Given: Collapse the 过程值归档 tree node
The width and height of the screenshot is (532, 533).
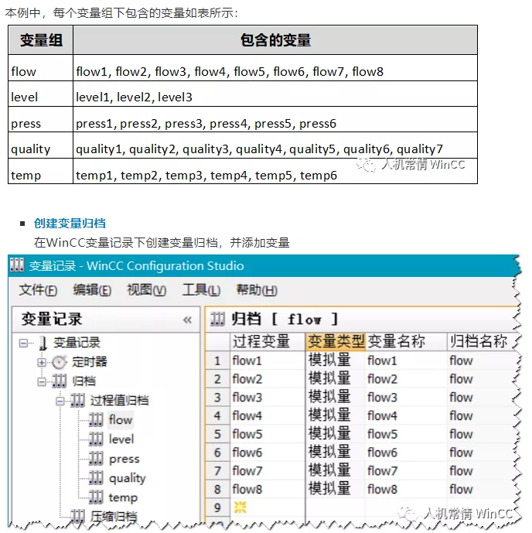Looking at the screenshot, I should 60,401.
